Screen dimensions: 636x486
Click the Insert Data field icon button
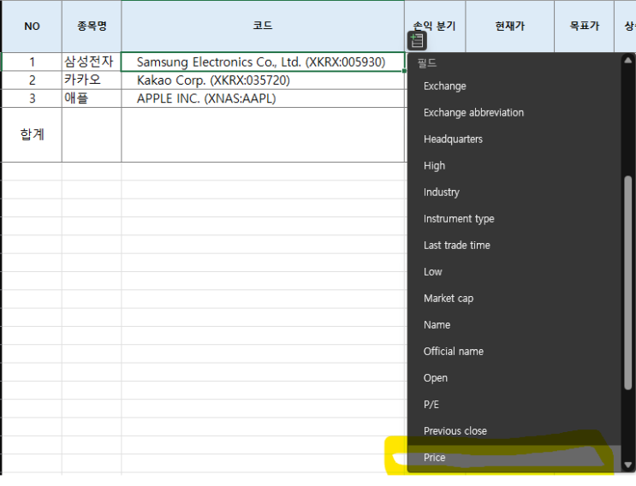(417, 40)
